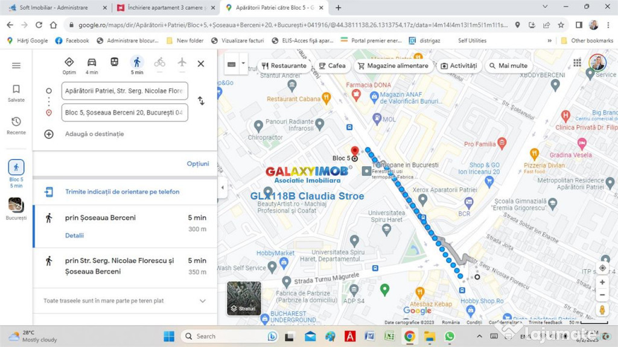Image resolution: width=618 pixels, height=347 pixels.
Task: Select the cycling travel mode icon
Action: pos(159,62)
